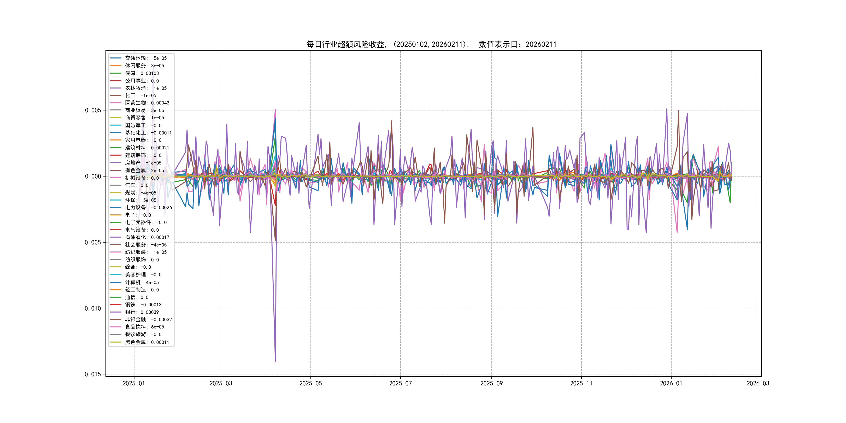Click the olive swatch next to 黑色金属
Image resolution: width=846 pixels, height=423 pixels.
(116, 342)
